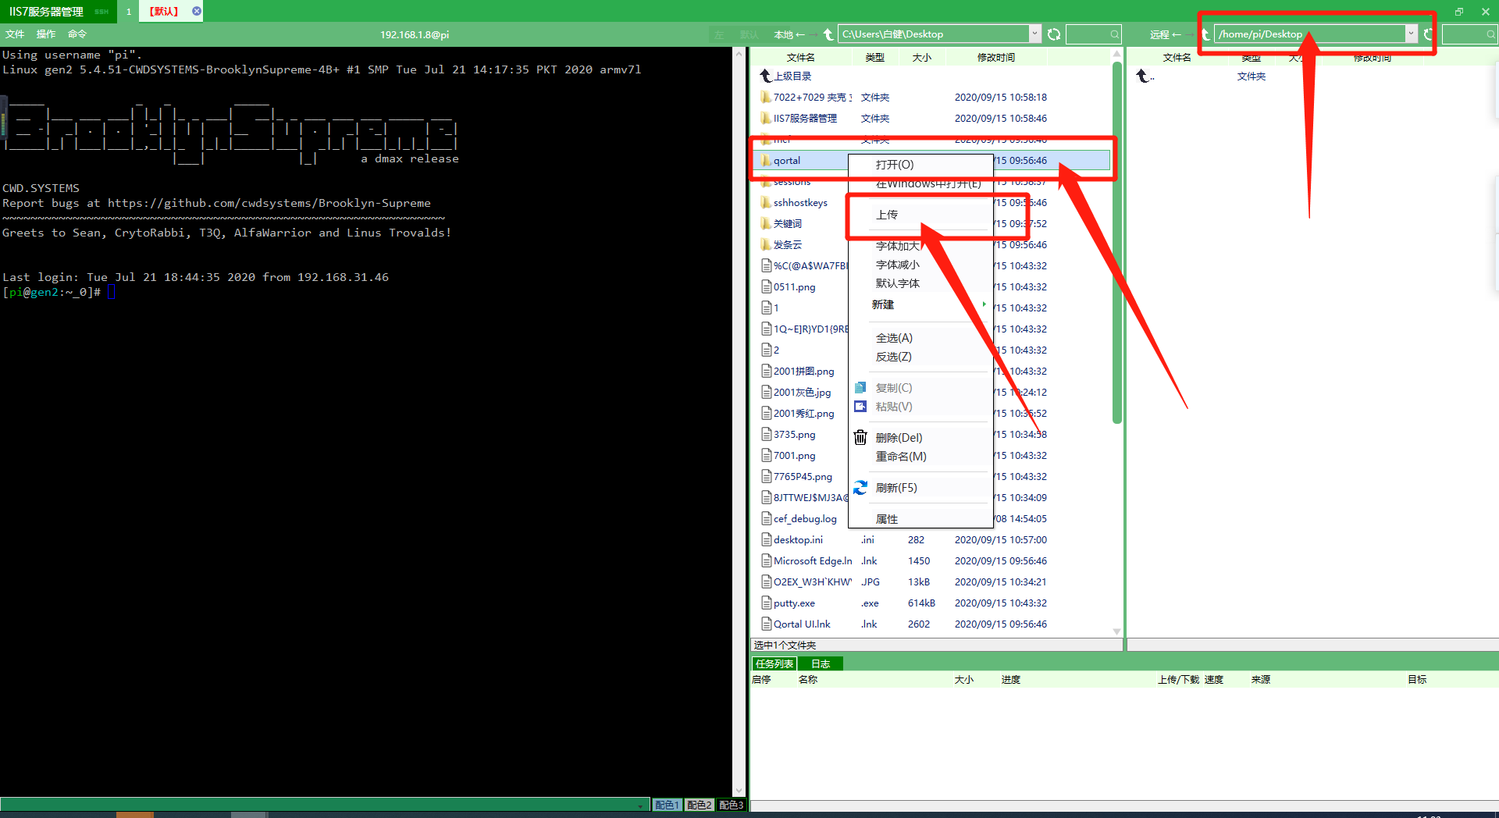
Task: Sort local files by 大小 column
Action: pos(921,58)
